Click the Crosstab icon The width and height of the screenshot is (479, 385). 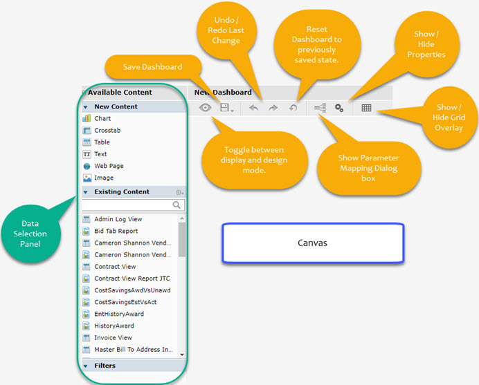[87, 131]
